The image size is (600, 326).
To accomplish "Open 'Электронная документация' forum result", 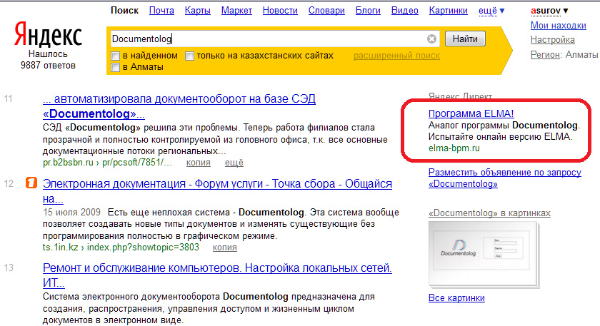I will pos(217,191).
